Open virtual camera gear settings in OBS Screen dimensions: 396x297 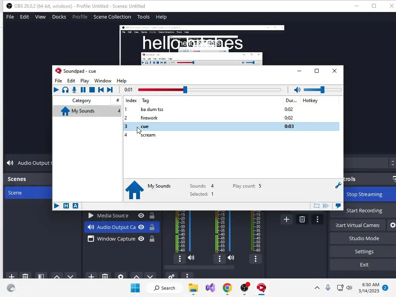click(392, 225)
